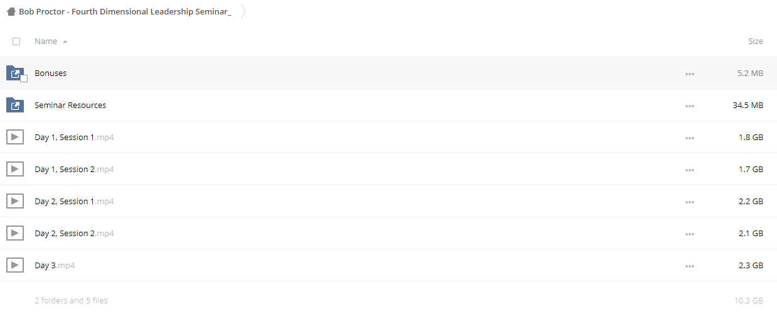The height and width of the screenshot is (326, 777).
Task: Click video icon for Day 3.mp4
Action: pyautogui.click(x=15, y=265)
